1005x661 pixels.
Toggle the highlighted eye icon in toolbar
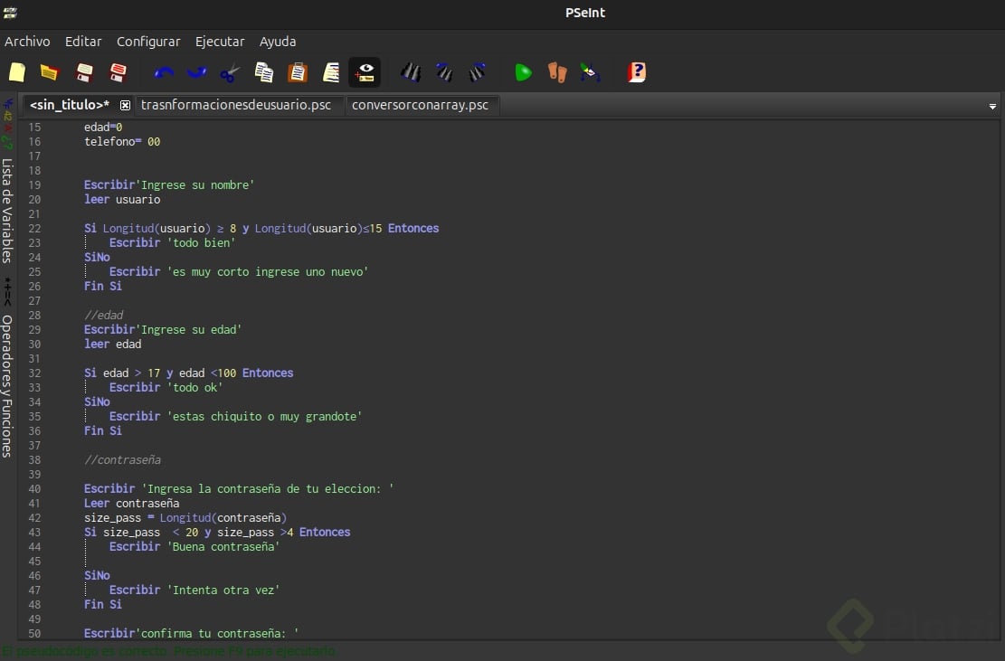[365, 72]
